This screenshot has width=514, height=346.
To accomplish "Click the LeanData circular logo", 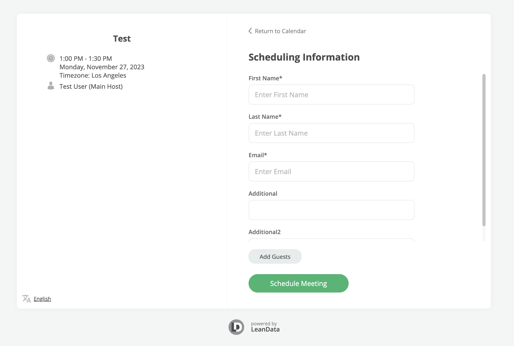I will [236, 327].
